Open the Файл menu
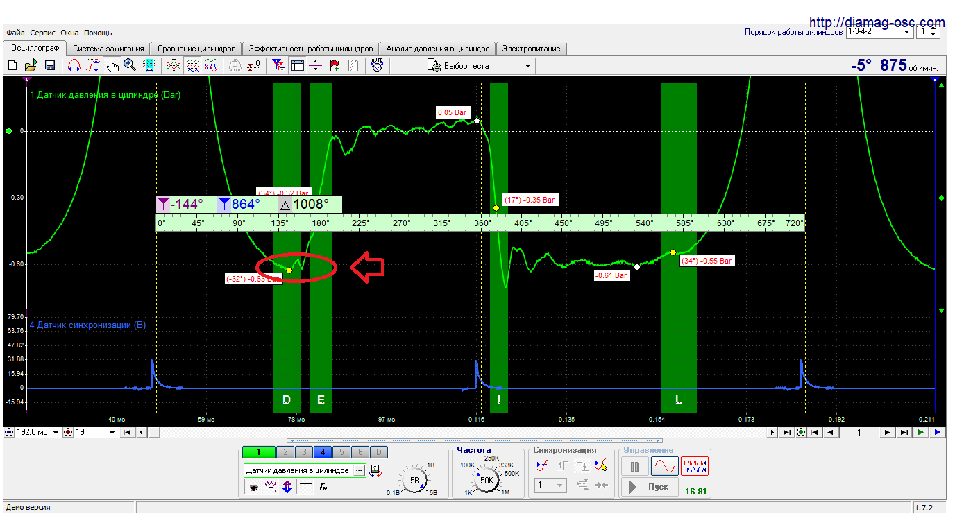Viewport: 955px width, 516px height. pyautogui.click(x=15, y=33)
